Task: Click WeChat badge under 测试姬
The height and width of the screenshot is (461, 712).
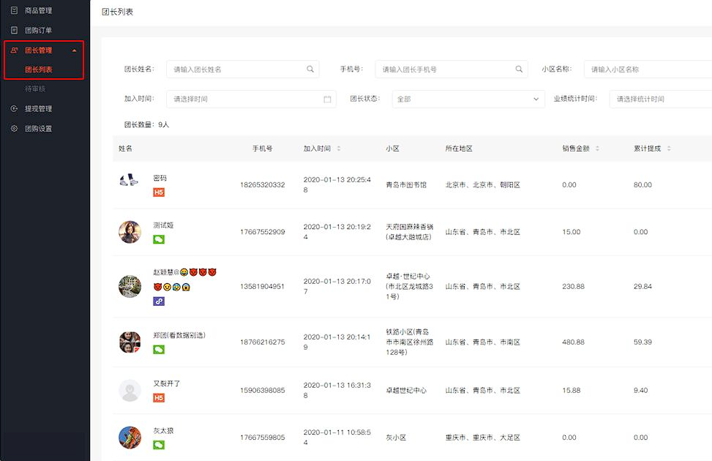Action: click(159, 239)
